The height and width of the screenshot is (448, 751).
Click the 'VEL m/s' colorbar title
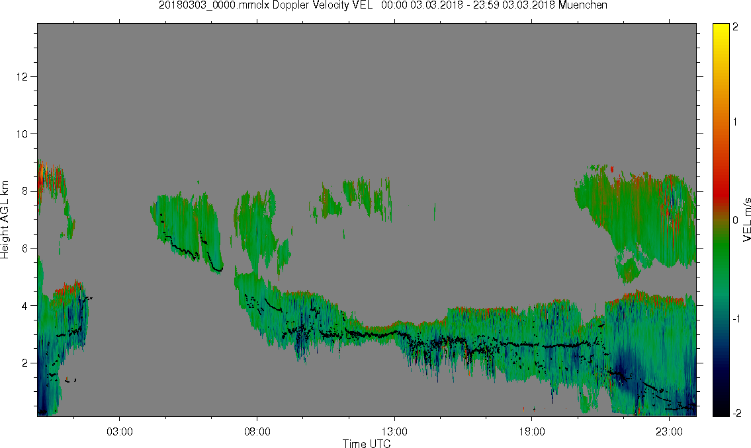[x=746, y=220]
